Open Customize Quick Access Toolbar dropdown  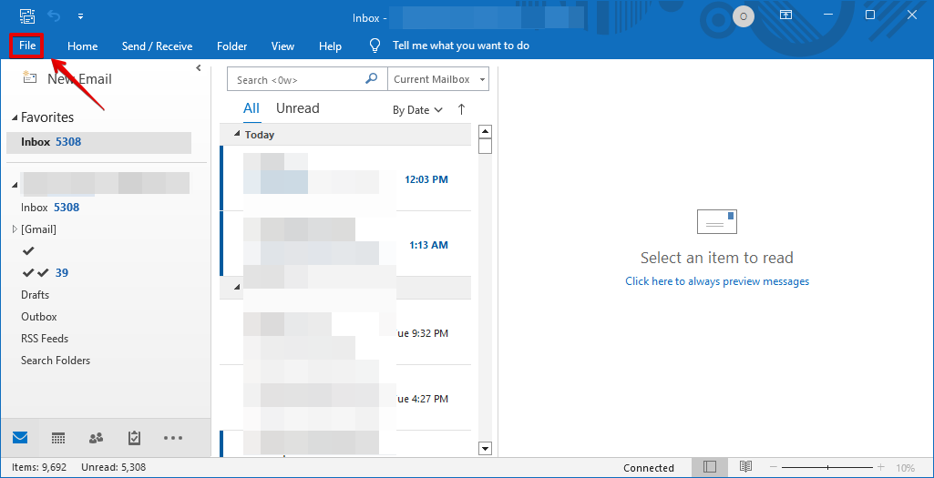(80, 16)
